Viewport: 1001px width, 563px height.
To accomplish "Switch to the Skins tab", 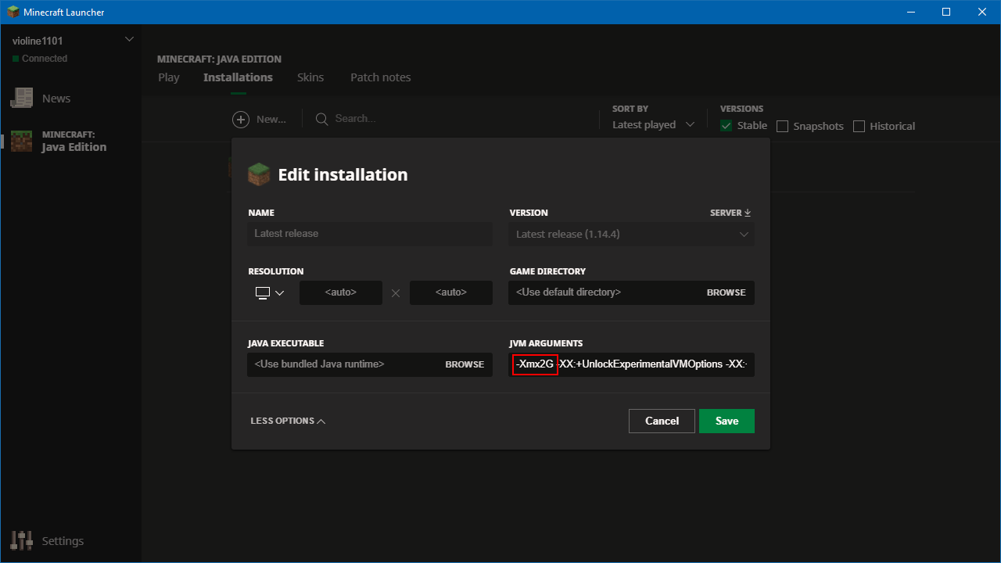I will click(310, 77).
